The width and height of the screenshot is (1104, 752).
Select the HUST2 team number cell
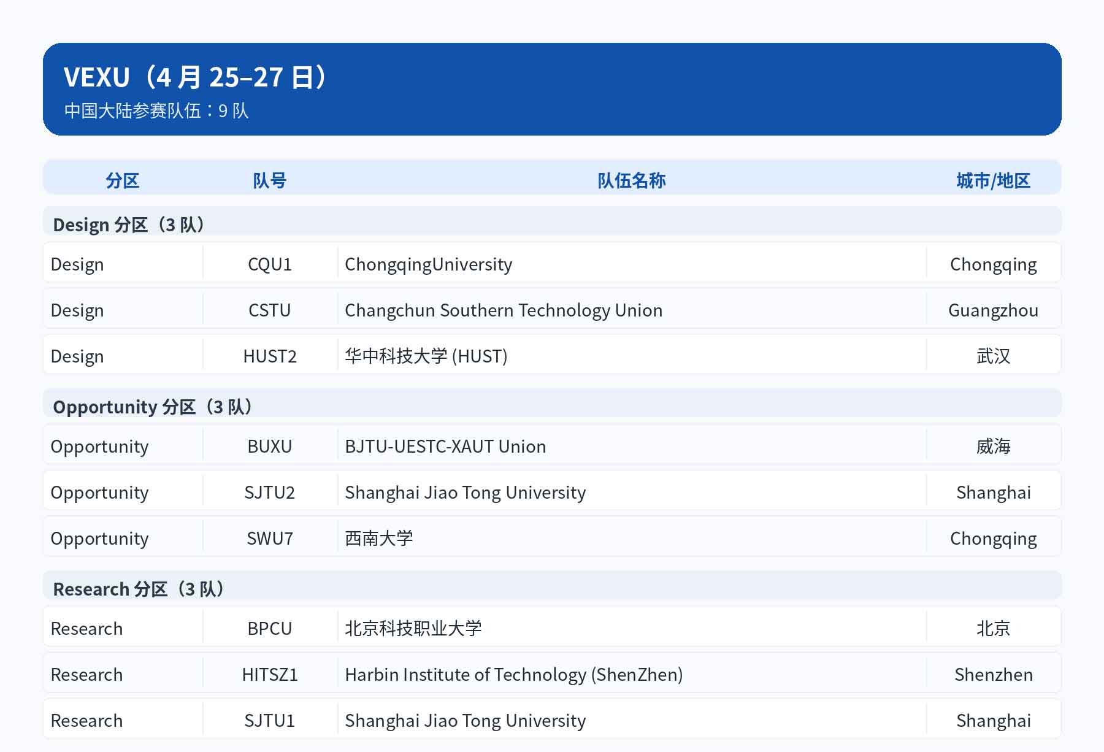[x=269, y=356]
